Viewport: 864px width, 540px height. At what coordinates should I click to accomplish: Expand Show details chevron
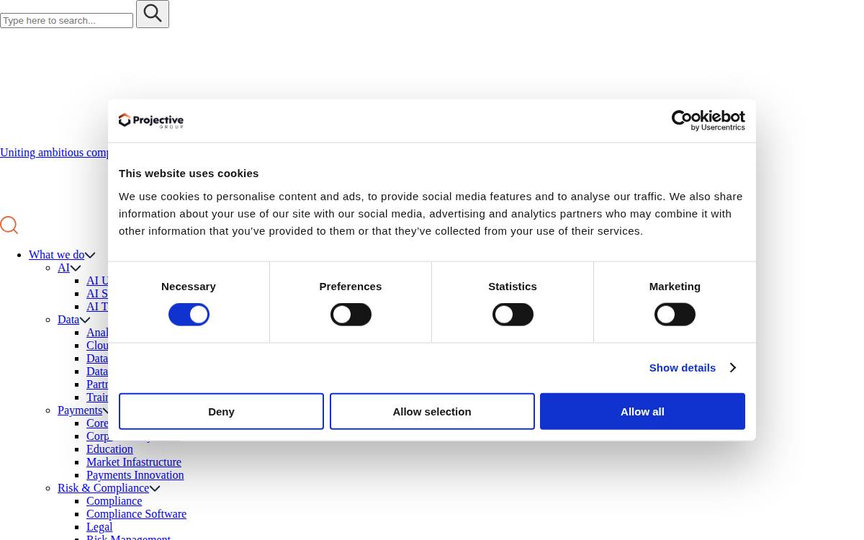tap(733, 368)
